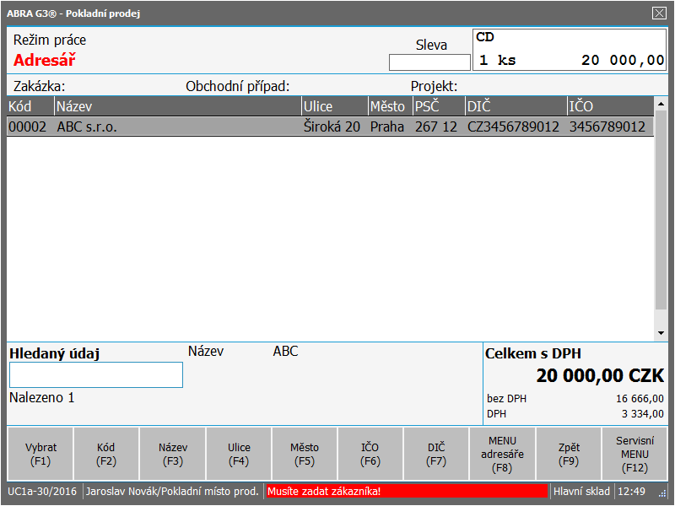The width and height of the screenshot is (675, 506).
Task: Click the Sleva discount input field
Action: tap(429, 62)
